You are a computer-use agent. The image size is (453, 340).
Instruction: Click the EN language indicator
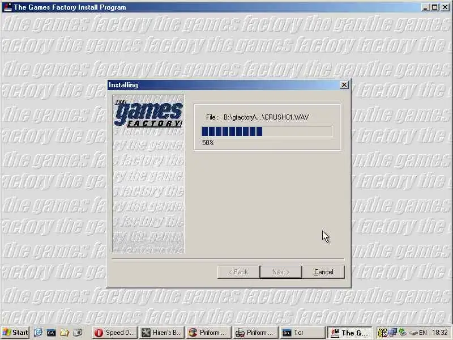423,333
